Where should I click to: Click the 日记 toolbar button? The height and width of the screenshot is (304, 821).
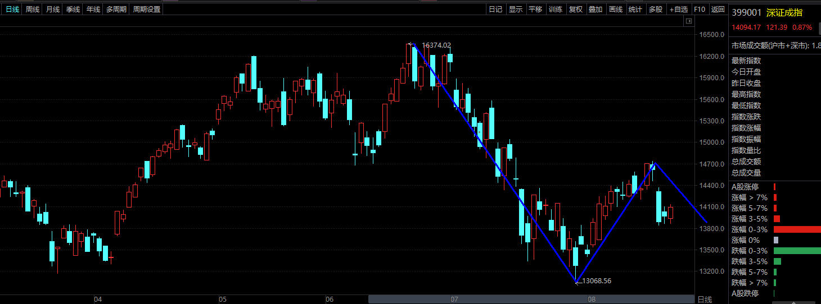(495, 10)
